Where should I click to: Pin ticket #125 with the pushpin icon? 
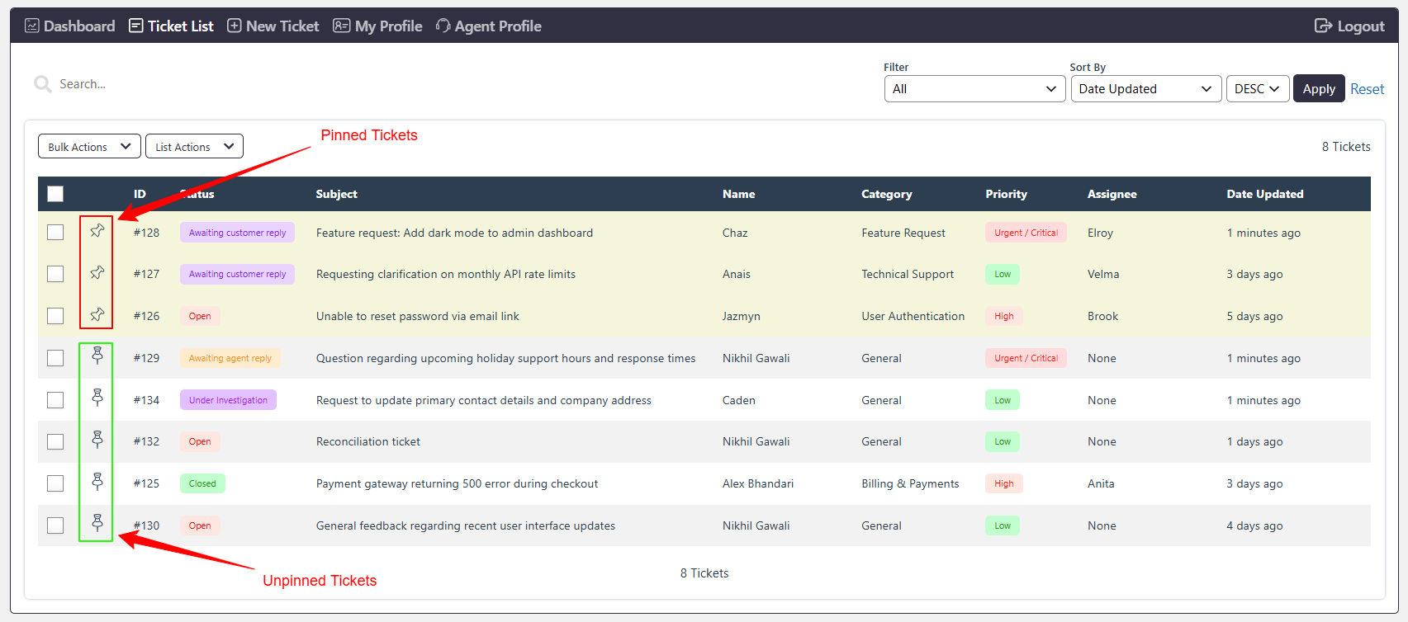coord(97,481)
